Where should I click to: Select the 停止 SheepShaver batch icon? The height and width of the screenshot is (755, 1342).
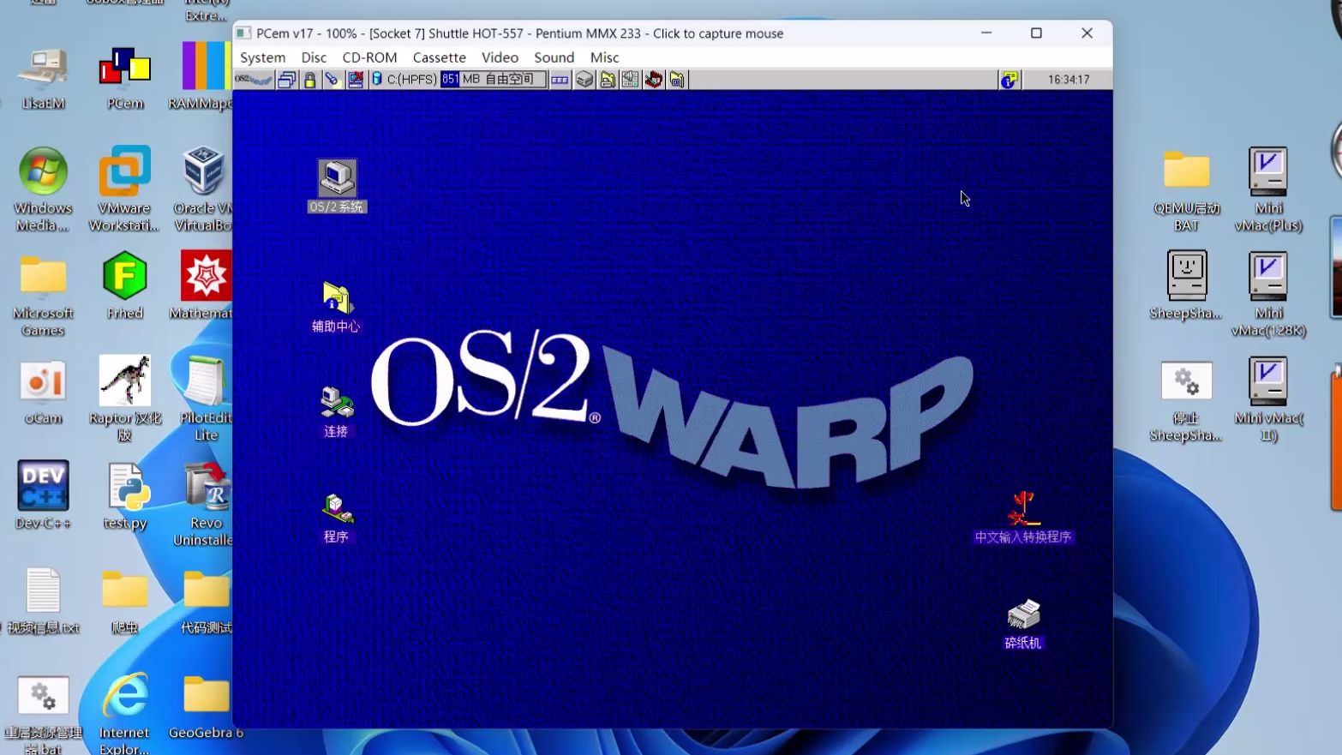coord(1187,401)
